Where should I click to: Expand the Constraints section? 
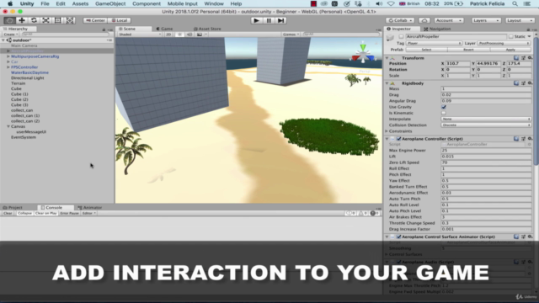[x=387, y=131]
